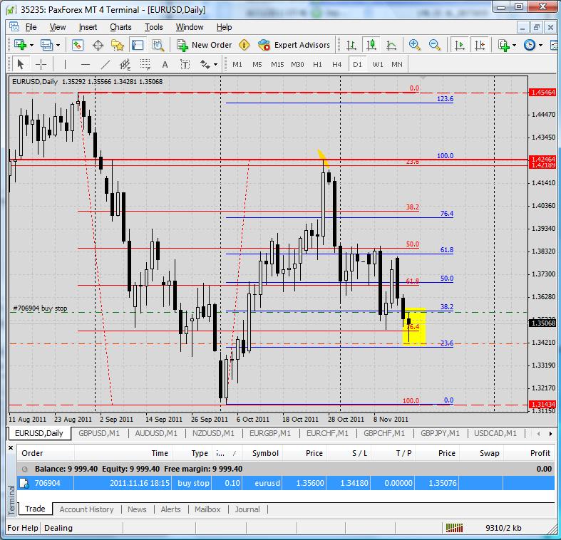The height and width of the screenshot is (540, 561).
Task: Switch chart to M1 timeframe
Action: [237, 64]
